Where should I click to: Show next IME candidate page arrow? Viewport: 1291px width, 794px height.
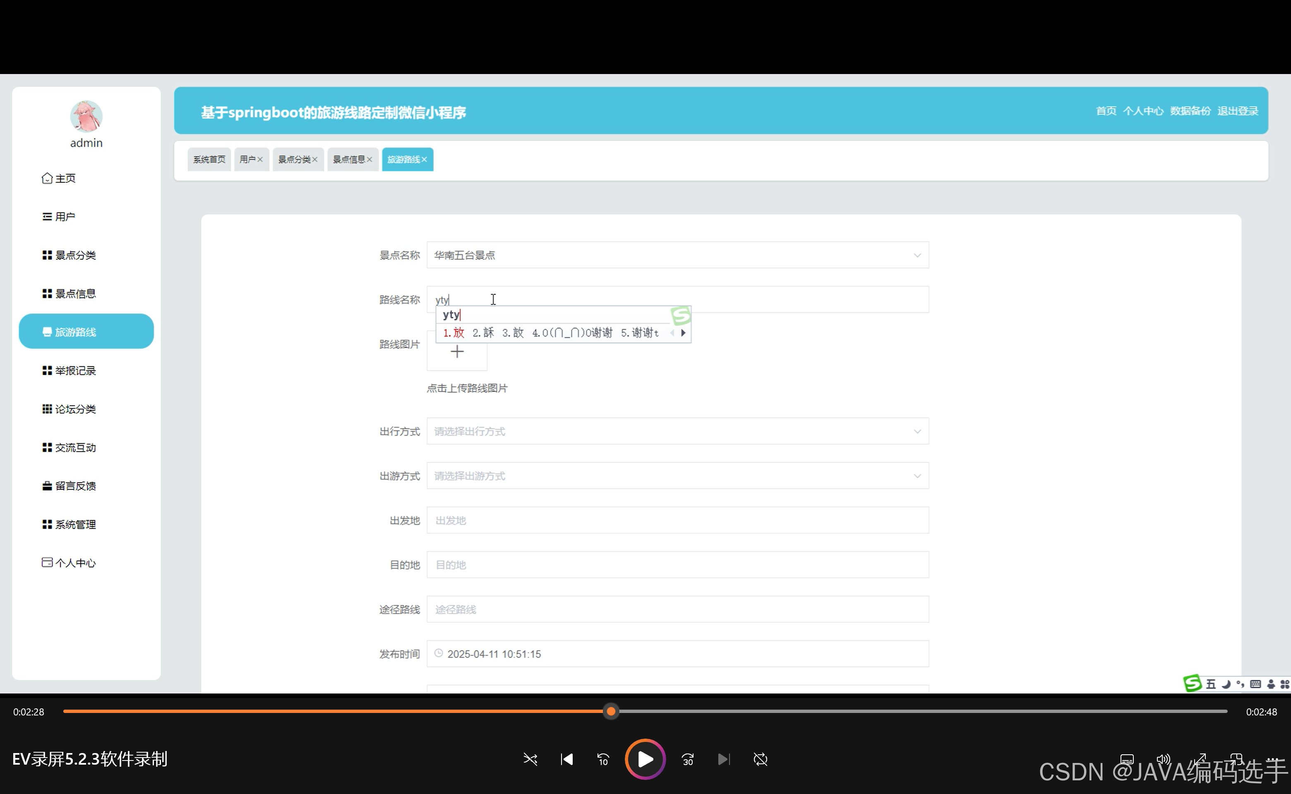(x=683, y=333)
